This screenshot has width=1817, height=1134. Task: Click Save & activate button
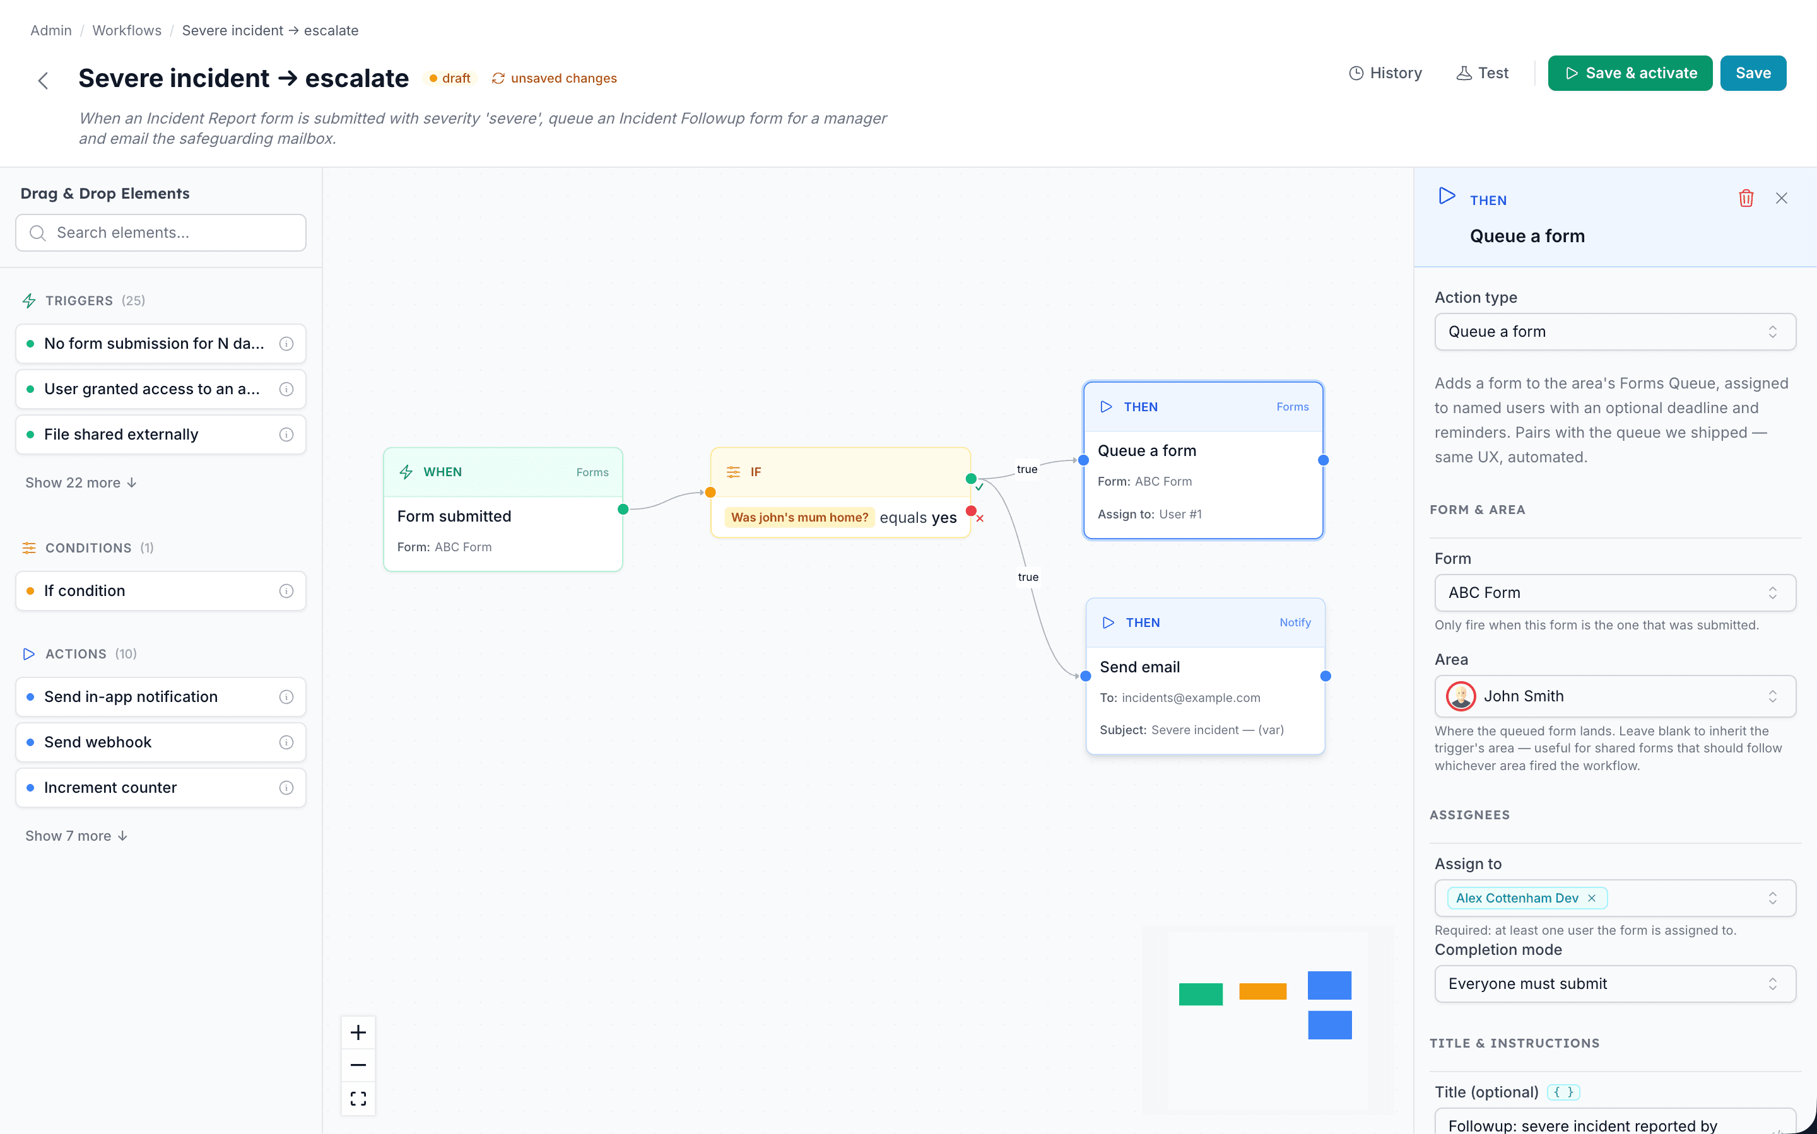point(1630,73)
